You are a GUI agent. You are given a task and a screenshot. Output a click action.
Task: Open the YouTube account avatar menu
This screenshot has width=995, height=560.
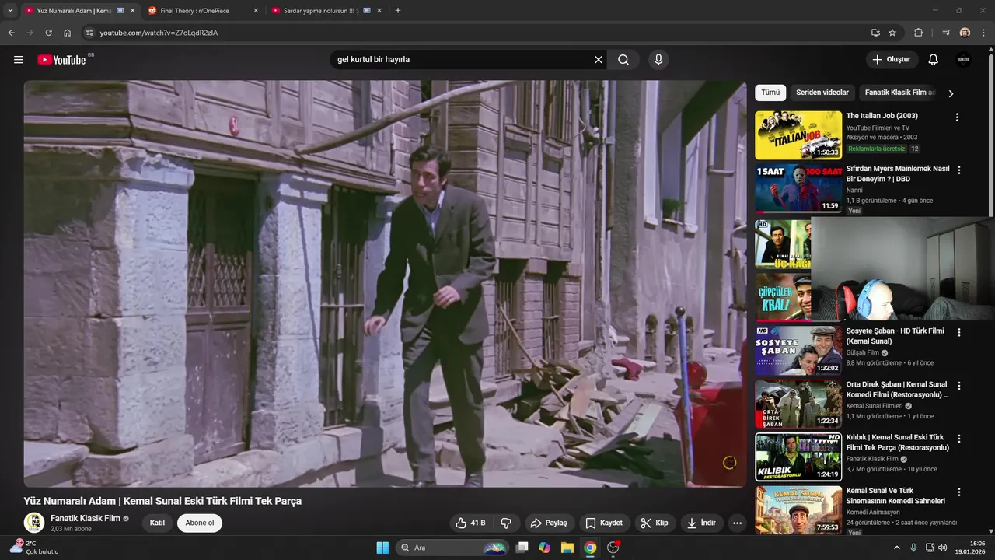(963, 60)
